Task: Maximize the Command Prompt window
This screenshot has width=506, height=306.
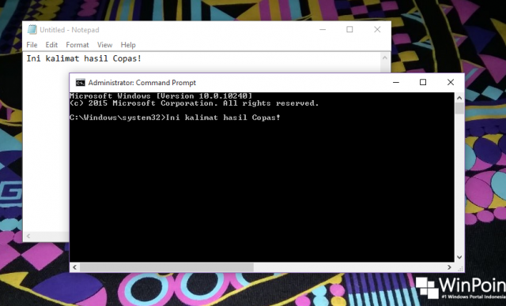Action: [423, 82]
